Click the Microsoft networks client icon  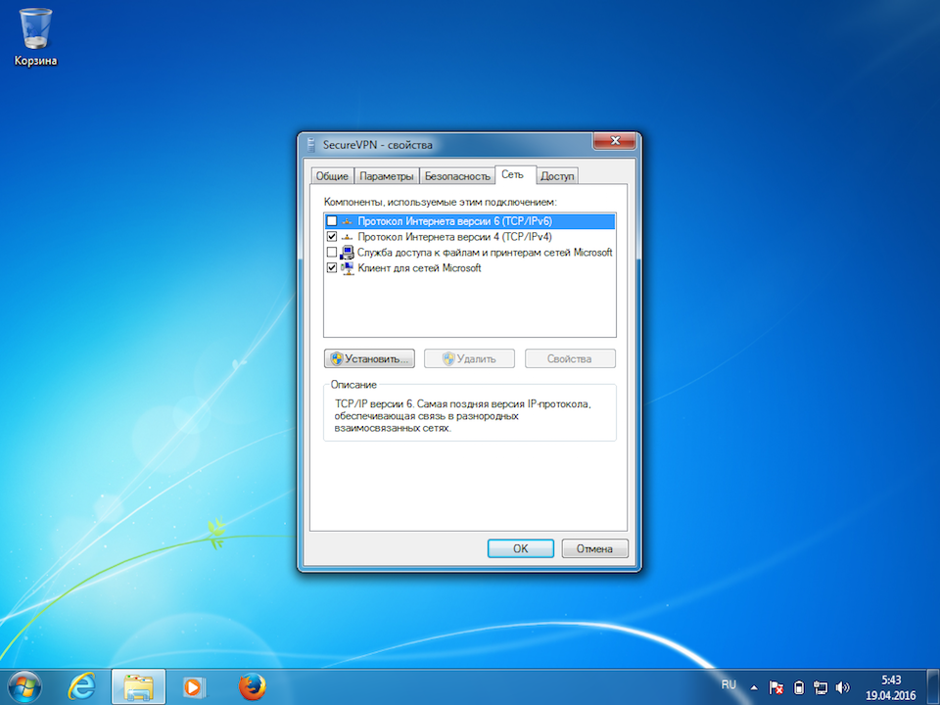(347, 268)
